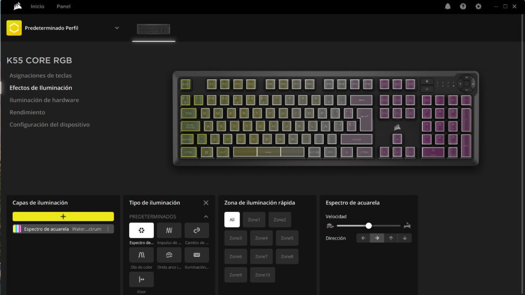Set direction to left arrow
525x295 pixels.
362,238
